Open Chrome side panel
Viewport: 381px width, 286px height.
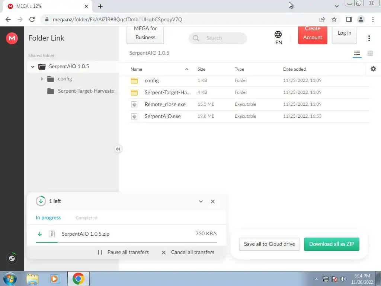(x=349, y=19)
